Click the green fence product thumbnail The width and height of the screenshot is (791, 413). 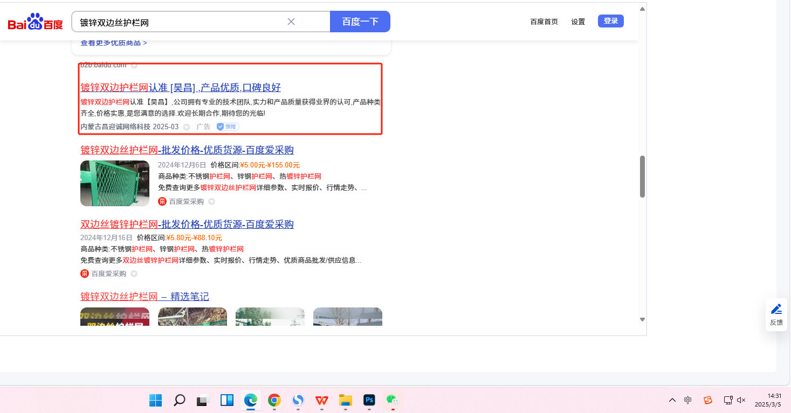point(115,183)
